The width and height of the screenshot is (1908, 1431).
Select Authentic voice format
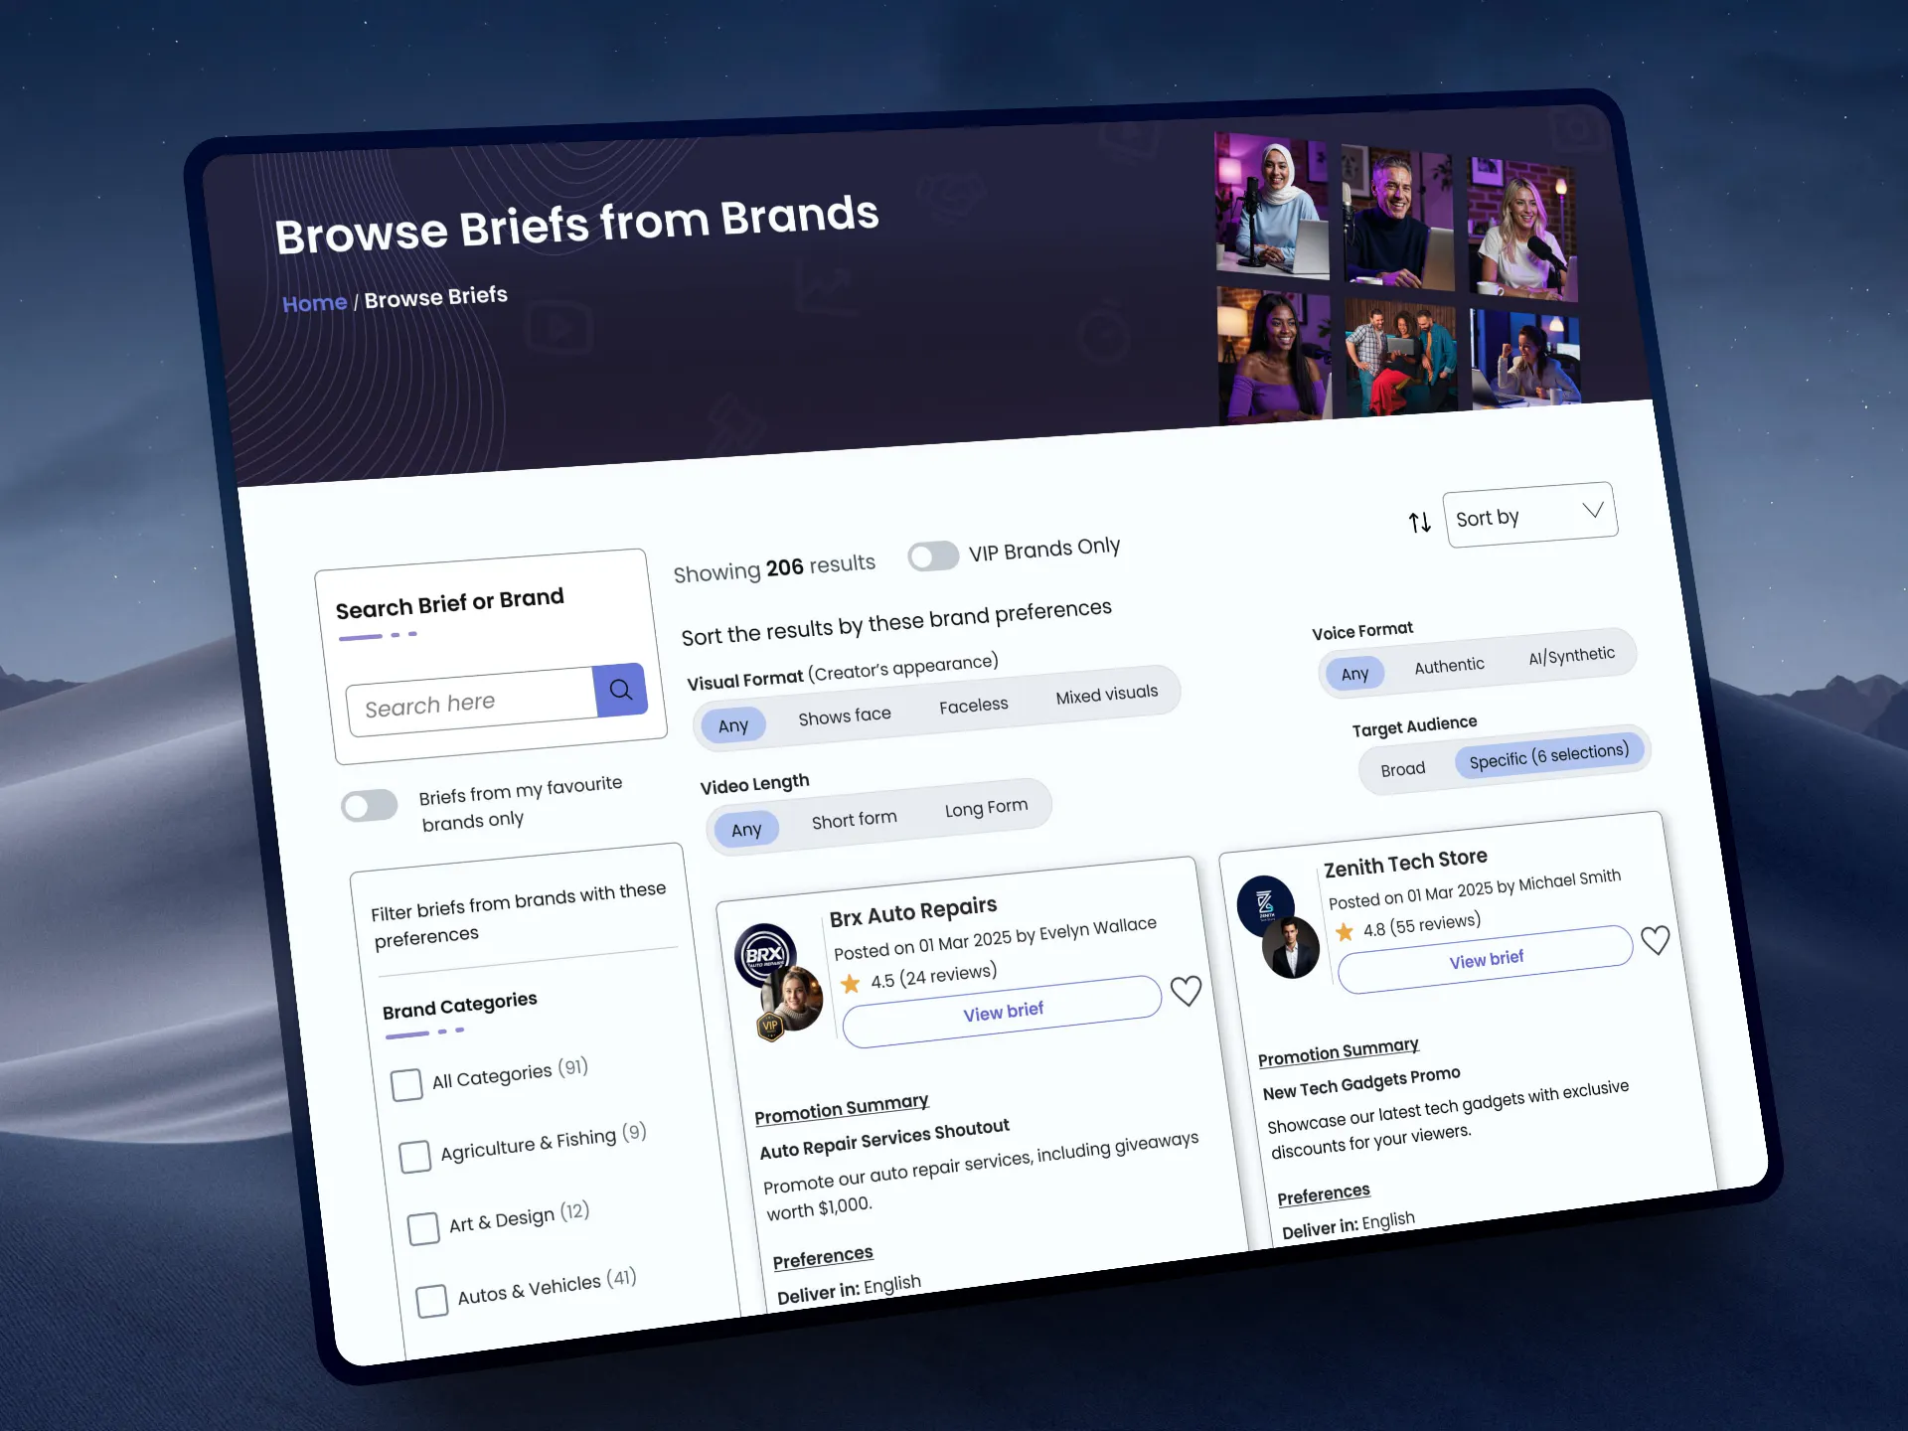coord(1449,666)
